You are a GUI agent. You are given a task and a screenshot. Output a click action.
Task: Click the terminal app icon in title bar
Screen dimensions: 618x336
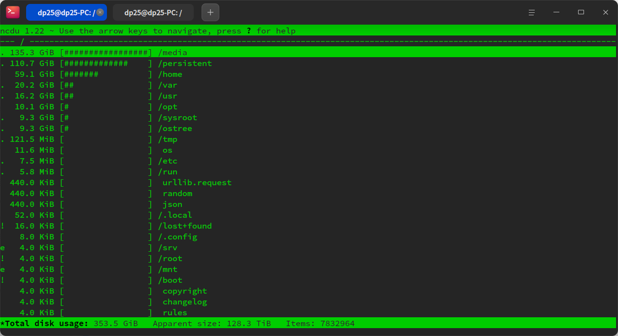tap(13, 12)
